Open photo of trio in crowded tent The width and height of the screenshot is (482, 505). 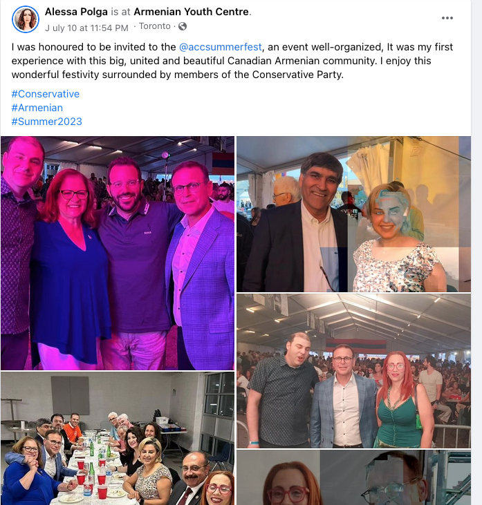pos(353,371)
